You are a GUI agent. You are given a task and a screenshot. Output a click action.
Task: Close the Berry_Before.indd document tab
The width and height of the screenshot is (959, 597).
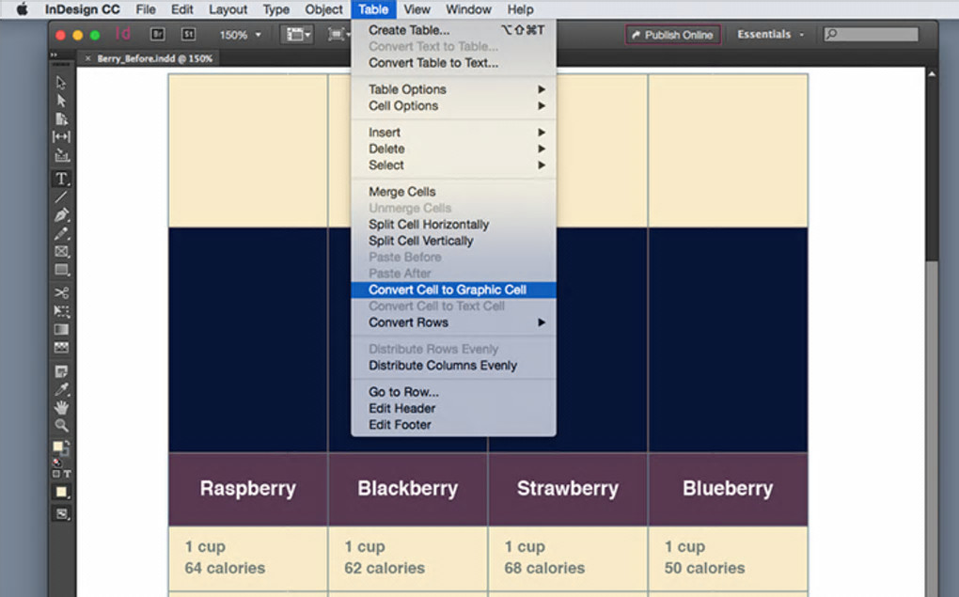coord(88,58)
